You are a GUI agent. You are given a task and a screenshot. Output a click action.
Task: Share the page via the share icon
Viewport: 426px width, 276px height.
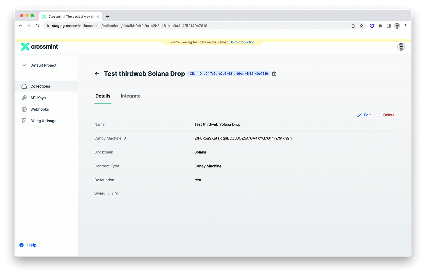(x=353, y=26)
